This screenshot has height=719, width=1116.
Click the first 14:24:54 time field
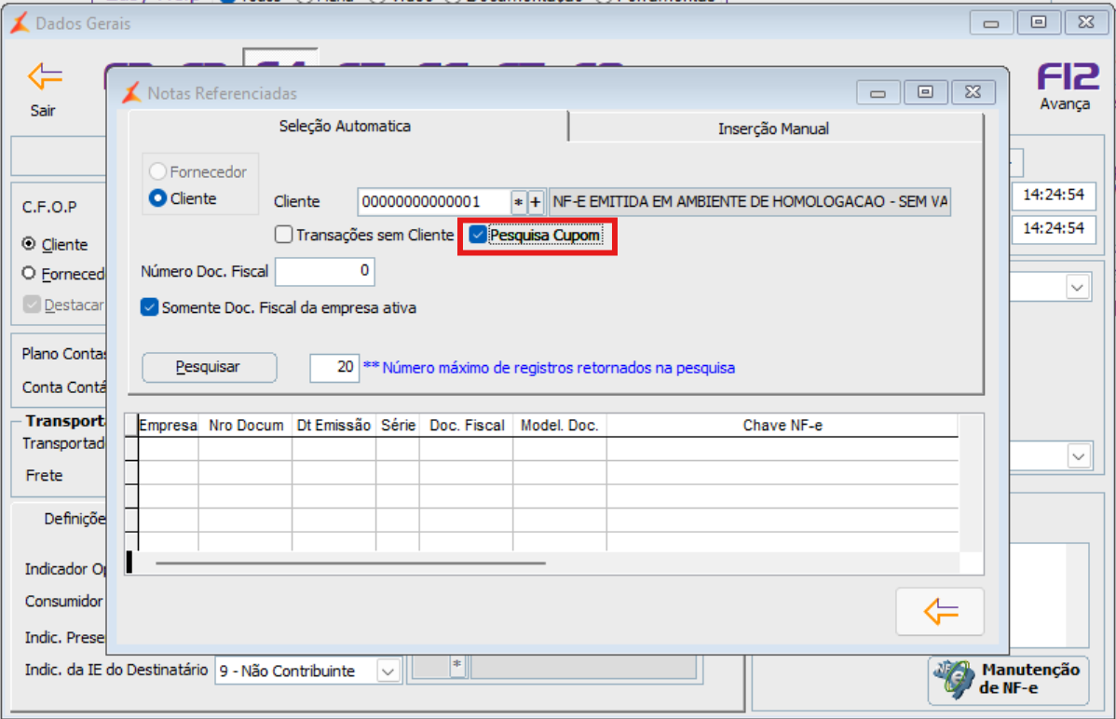tap(1054, 195)
